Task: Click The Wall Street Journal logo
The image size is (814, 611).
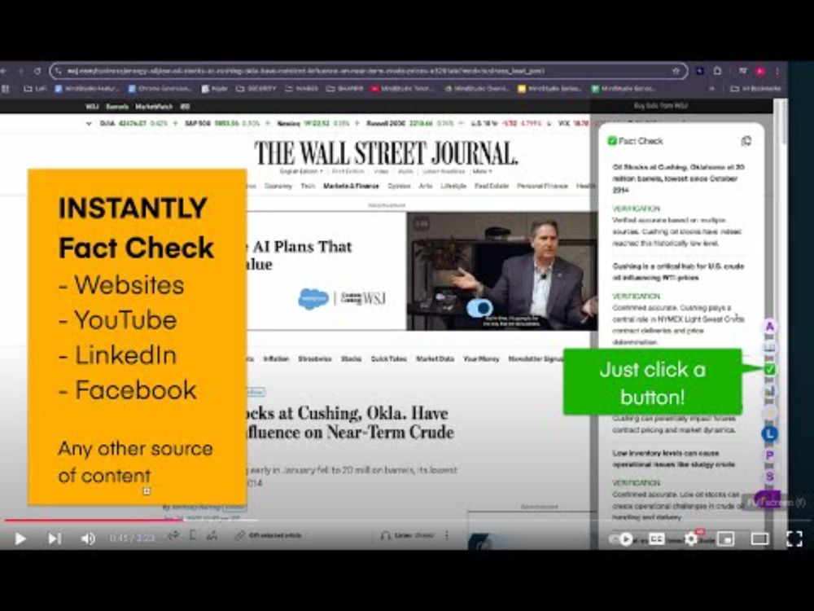Action: coord(386,153)
